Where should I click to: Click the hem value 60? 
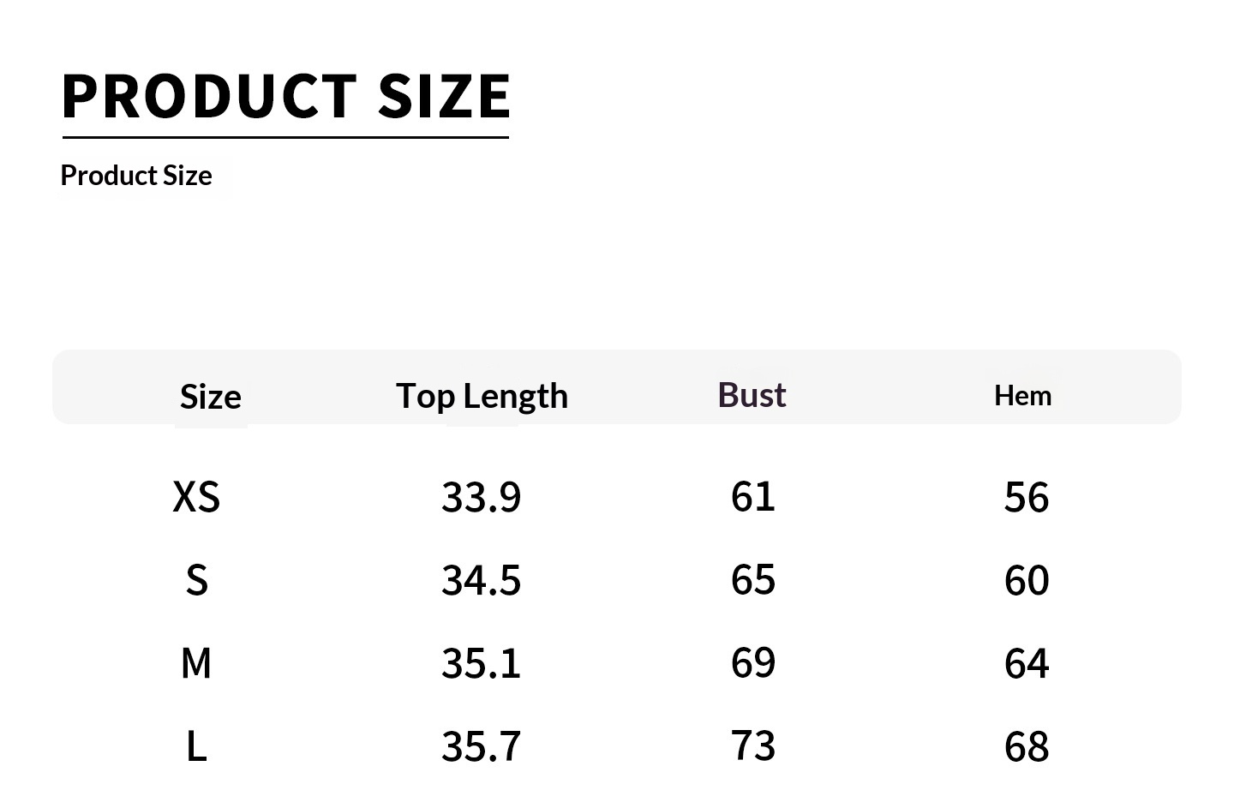coord(1027,580)
